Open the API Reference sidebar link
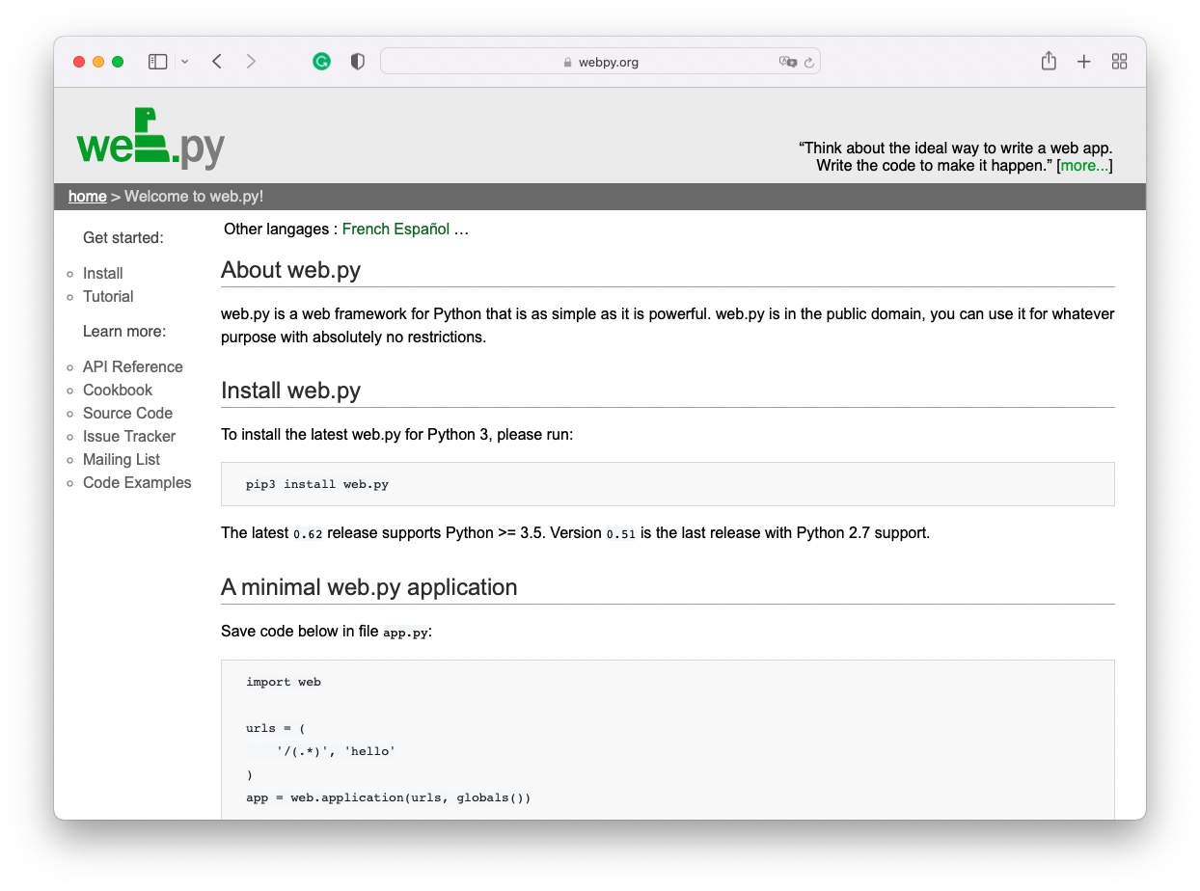1200x891 pixels. click(133, 366)
